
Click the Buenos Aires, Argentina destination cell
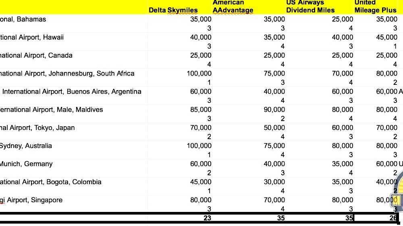click(72, 92)
